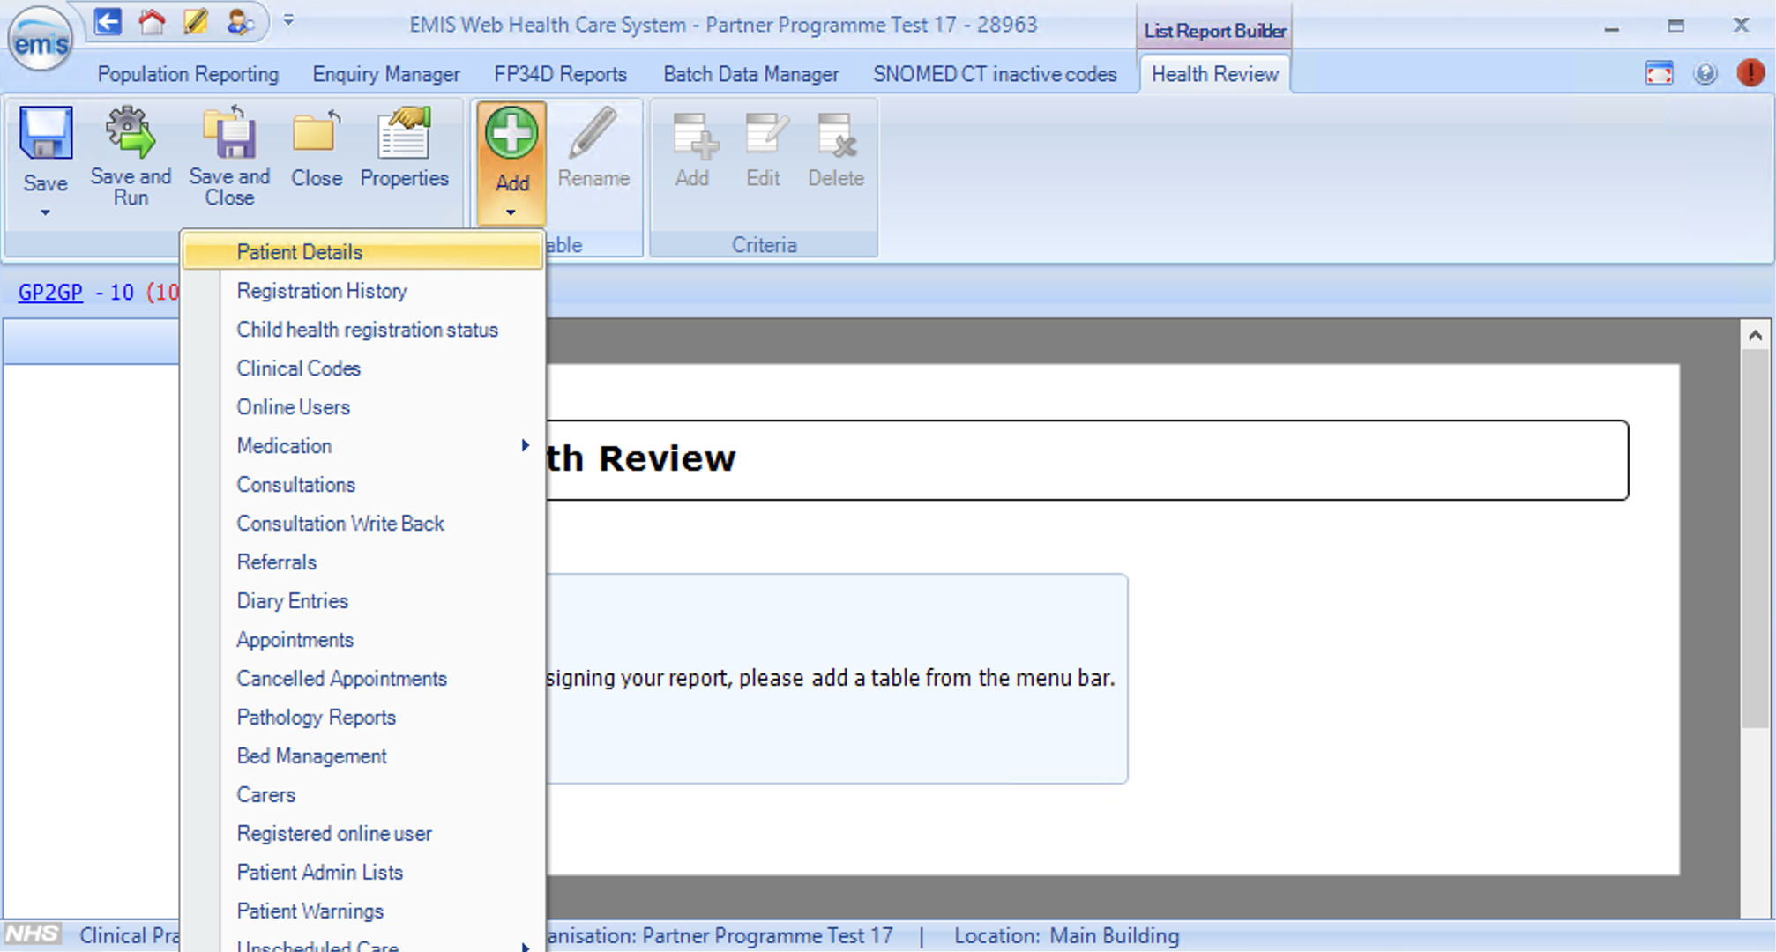The width and height of the screenshot is (1776, 952).
Task: Click the pencil note icon in quick toolbar
Action: coord(196,22)
